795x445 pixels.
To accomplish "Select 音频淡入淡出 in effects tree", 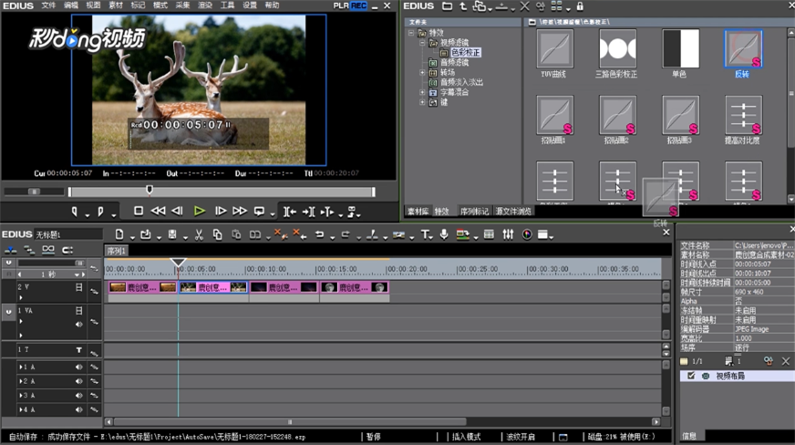I will [x=461, y=82].
